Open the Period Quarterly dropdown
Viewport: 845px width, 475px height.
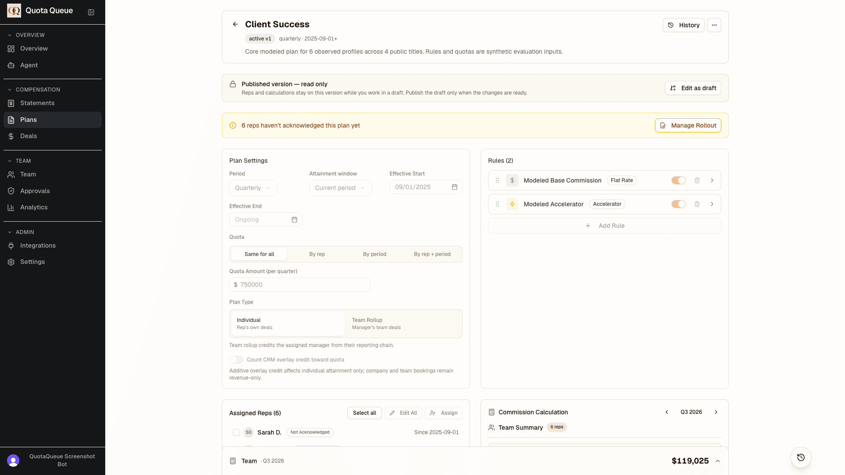point(253,188)
